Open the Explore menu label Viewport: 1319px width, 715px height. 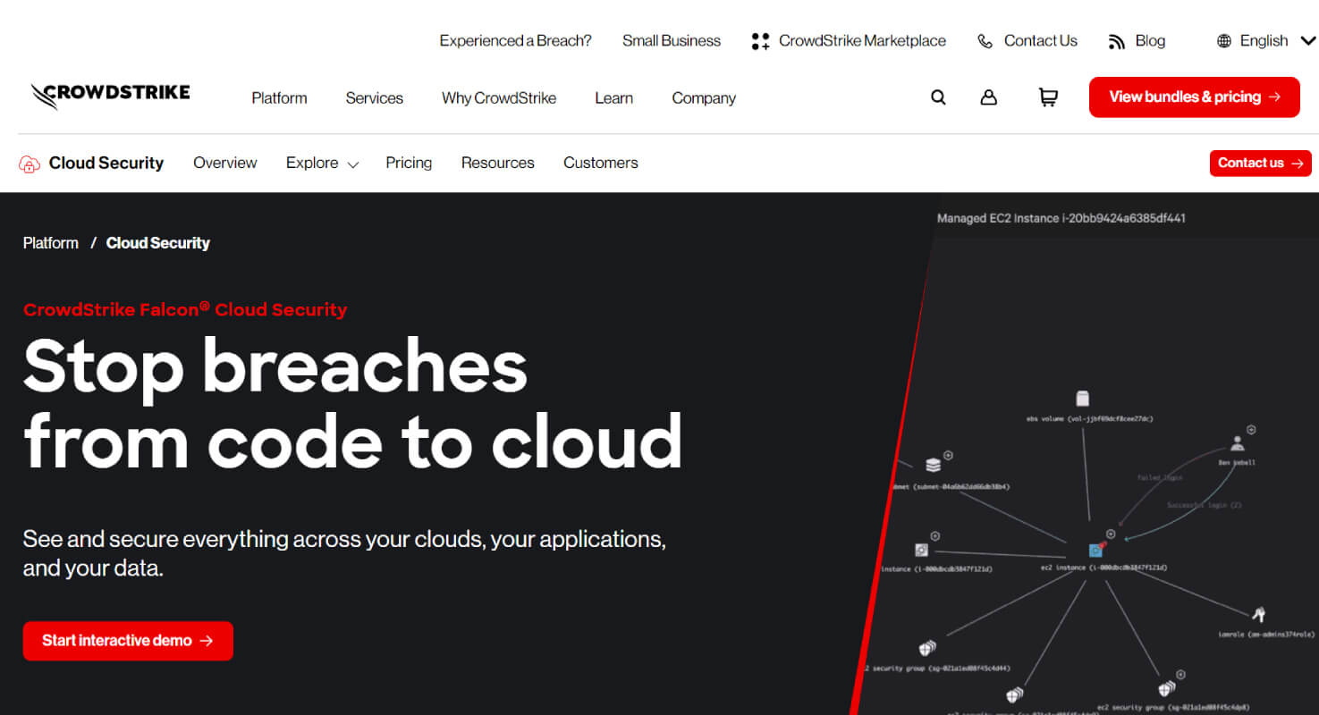[312, 163]
